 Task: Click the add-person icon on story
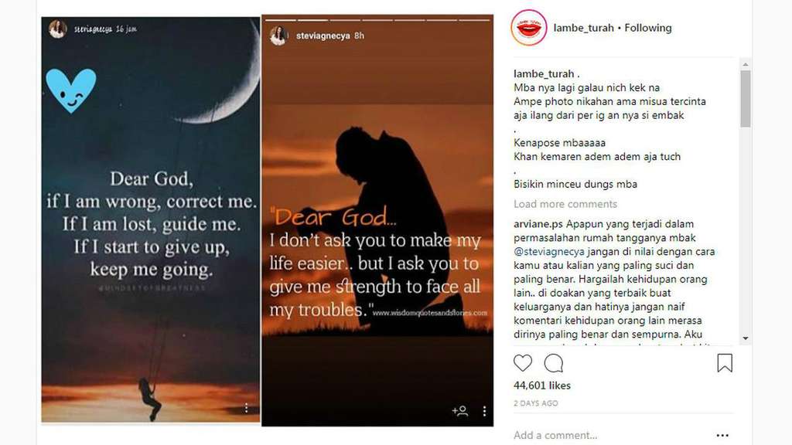459,411
